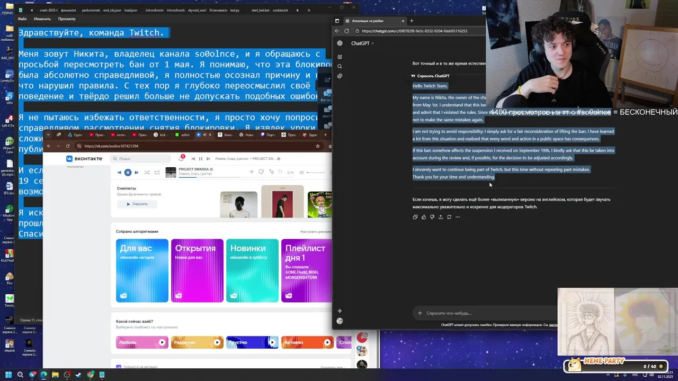Switch to the end_city.json Notepad tab

click(112, 10)
